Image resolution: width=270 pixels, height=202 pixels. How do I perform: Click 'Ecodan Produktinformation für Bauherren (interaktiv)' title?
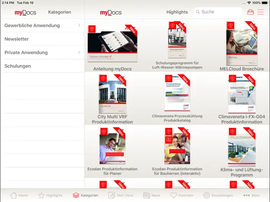click(177, 171)
